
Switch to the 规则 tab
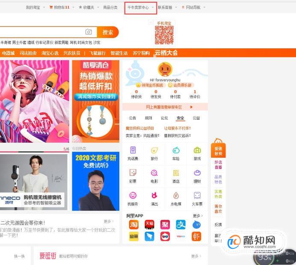pyautogui.click(x=148, y=118)
